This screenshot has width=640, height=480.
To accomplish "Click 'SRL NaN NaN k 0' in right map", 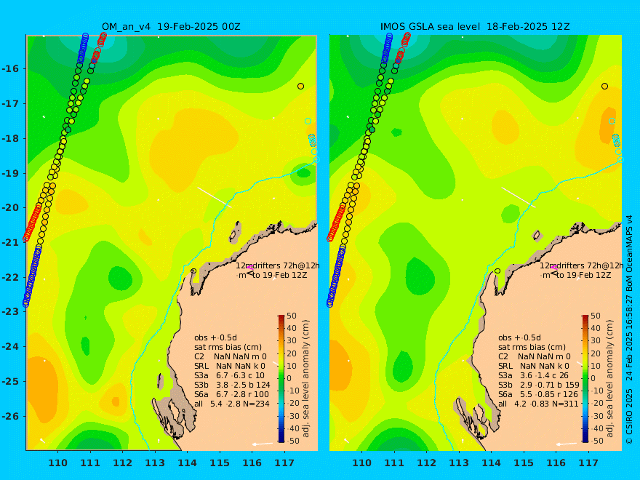I will [x=534, y=366].
